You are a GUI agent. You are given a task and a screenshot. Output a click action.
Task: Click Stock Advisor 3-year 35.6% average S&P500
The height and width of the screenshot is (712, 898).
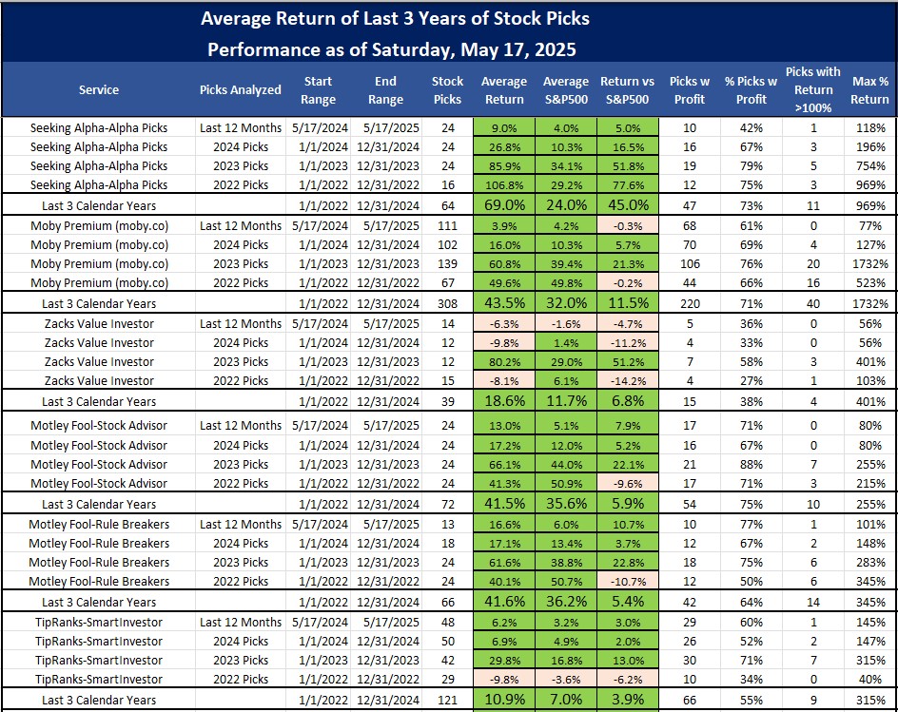click(566, 503)
